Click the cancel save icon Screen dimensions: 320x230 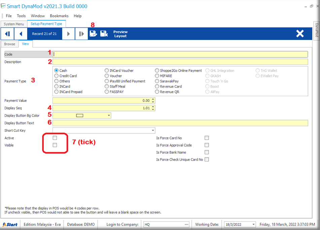coord(104,33)
